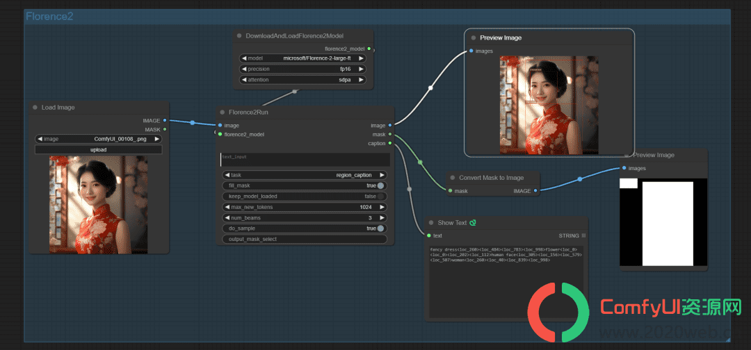Screen dimensions: 751x350
Task: Click the output_mask_select field
Action: pyautogui.click(x=304, y=239)
